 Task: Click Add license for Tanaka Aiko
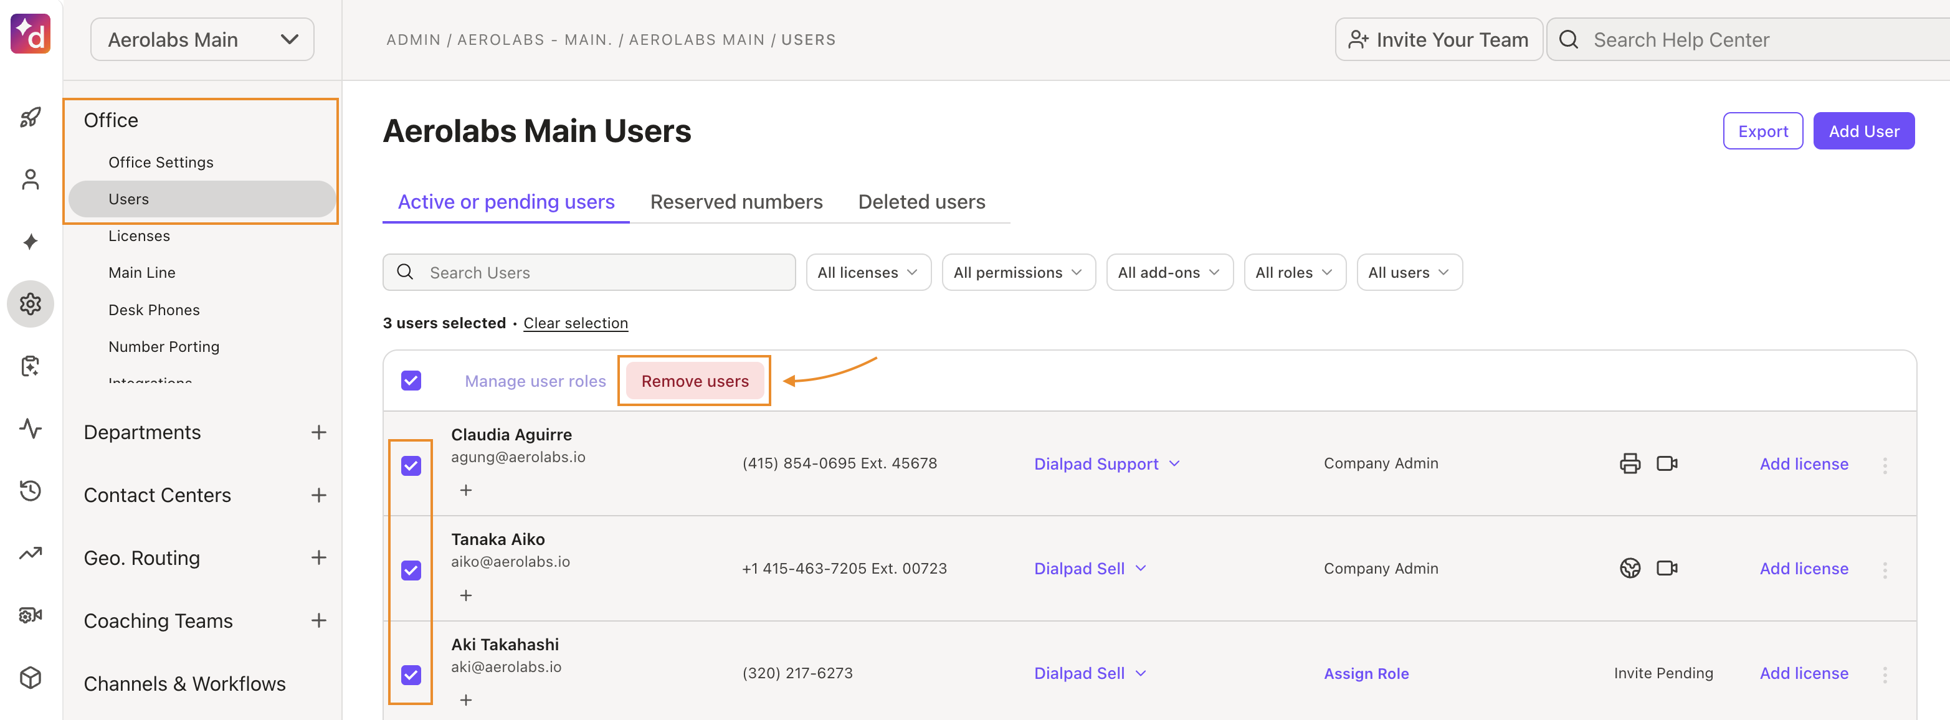1803,569
